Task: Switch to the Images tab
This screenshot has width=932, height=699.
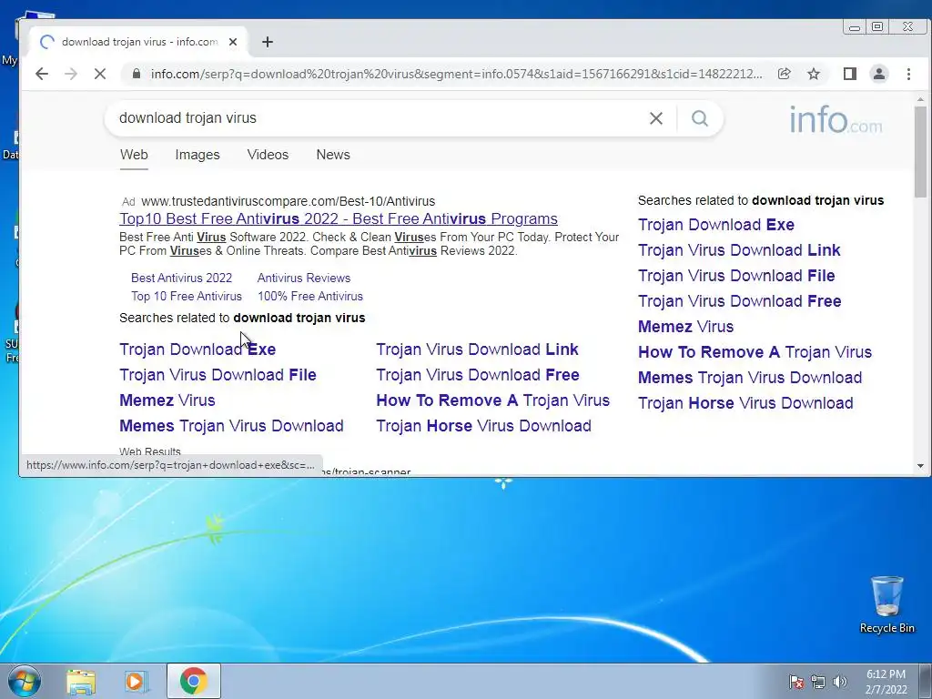Action: [198, 155]
